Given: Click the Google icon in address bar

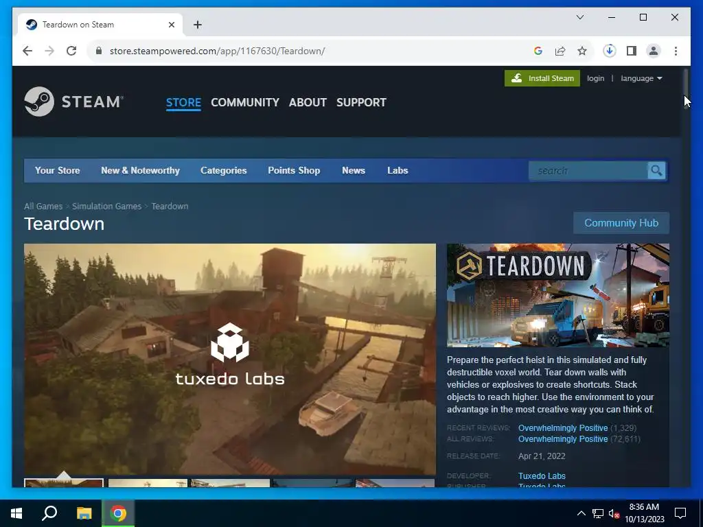Looking at the screenshot, I should [538, 51].
